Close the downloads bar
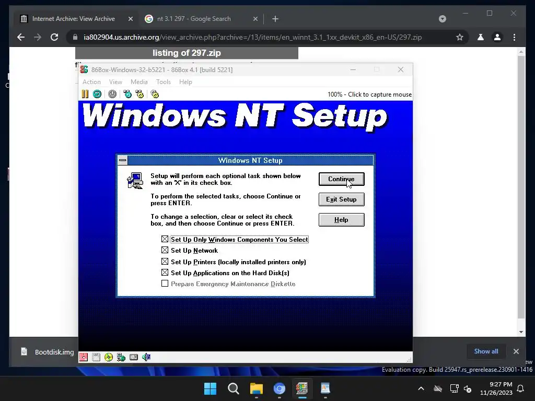 (x=516, y=351)
